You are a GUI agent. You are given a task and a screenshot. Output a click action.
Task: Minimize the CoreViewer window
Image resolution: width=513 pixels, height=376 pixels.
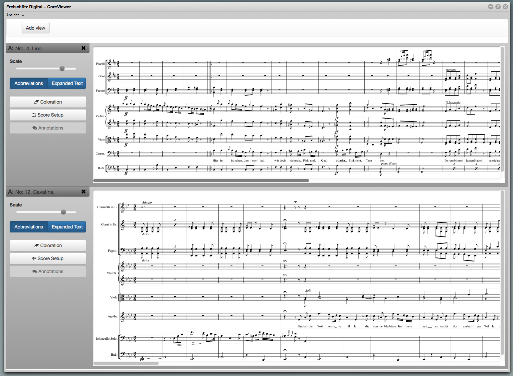coord(490,7)
